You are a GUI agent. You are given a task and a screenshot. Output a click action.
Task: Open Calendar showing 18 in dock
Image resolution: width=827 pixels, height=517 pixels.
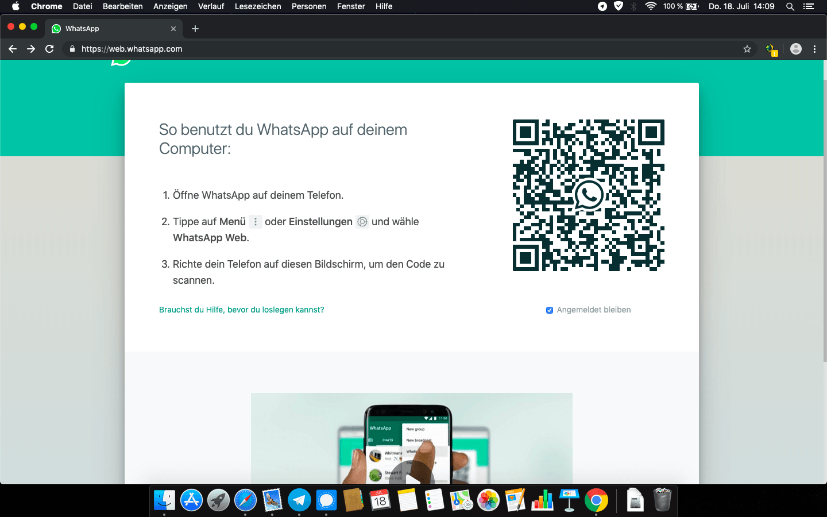pos(380,500)
